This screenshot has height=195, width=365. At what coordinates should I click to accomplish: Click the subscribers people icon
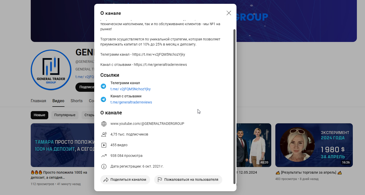pyautogui.click(x=104, y=134)
